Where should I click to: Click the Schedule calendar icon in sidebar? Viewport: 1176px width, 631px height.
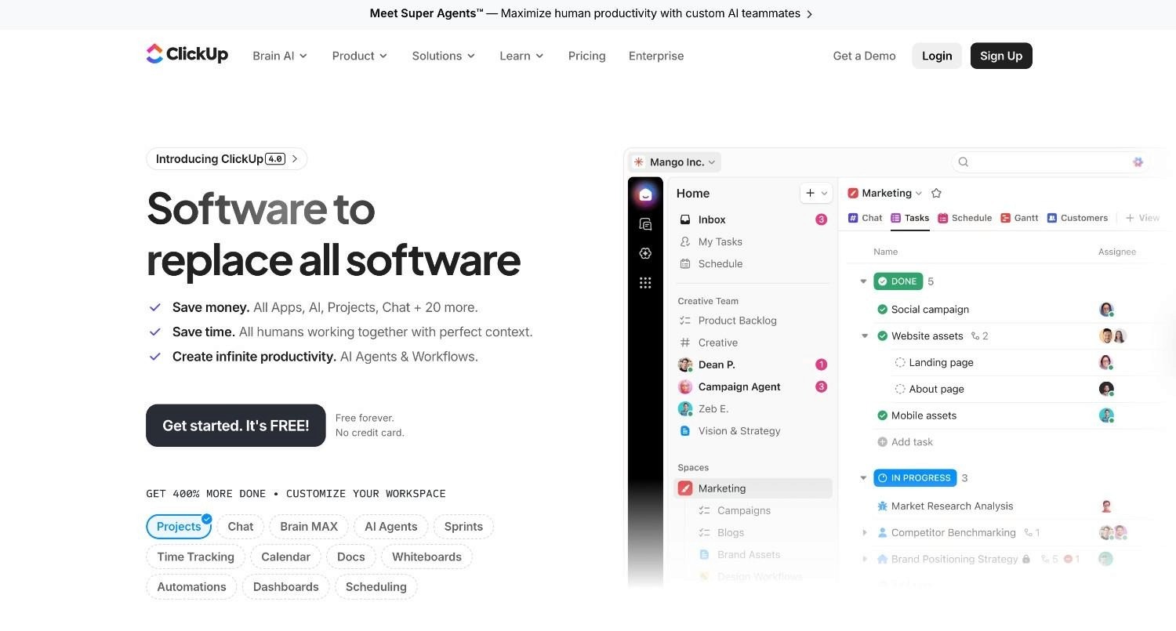click(x=685, y=263)
